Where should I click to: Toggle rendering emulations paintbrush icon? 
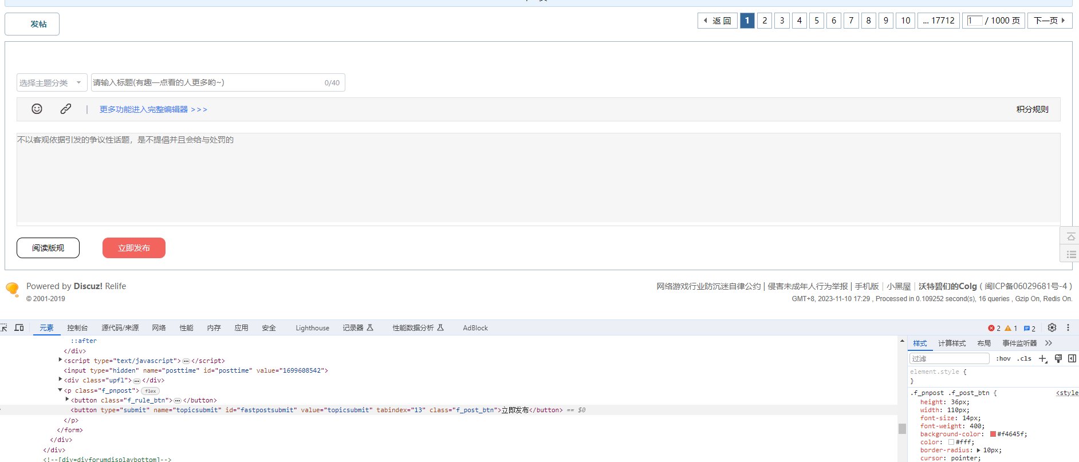coord(1058,359)
